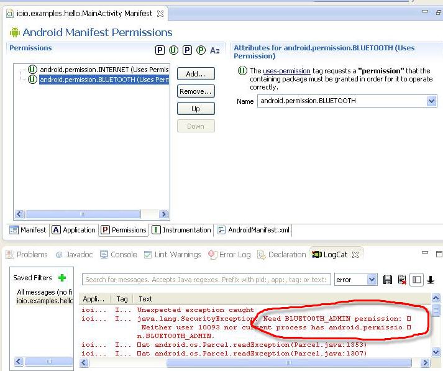Viewport: 443px width, 371px height.
Task: Click the Add... button
Action: pos(196,74)
